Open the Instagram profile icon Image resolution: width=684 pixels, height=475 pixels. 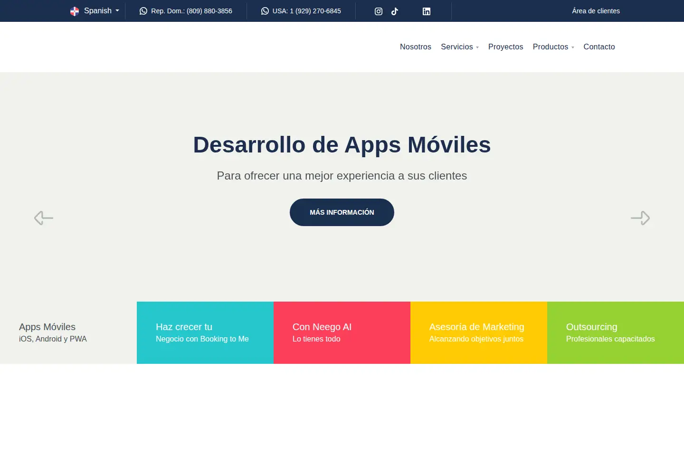point(379,11)
